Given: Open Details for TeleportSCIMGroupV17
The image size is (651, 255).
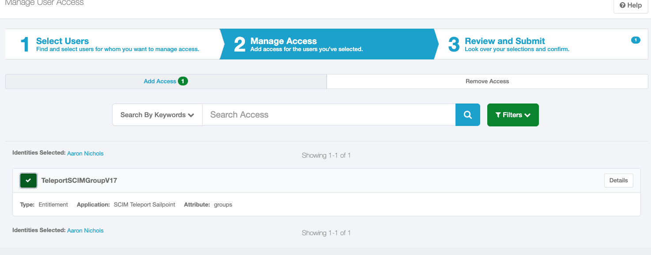Looking at the screenshot, I should pyautogui.click(x=618, y=180).
